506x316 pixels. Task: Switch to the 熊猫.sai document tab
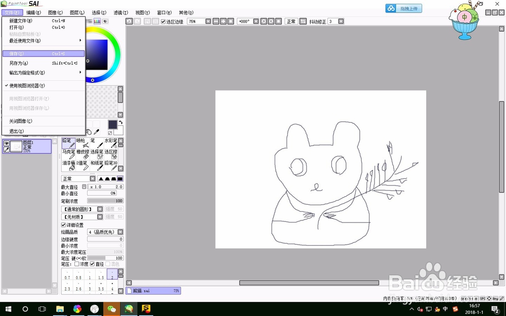pyautogui.click(x=153, y=291)
